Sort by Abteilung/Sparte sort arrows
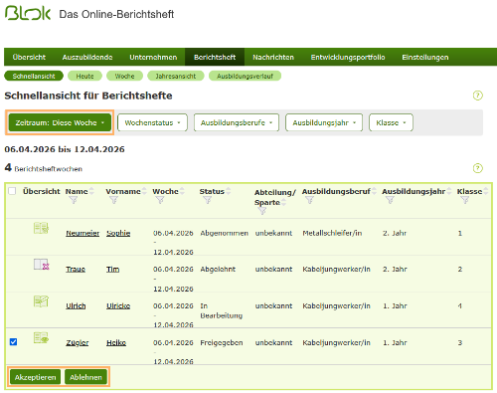497x393 pixels. pos(284,202)
